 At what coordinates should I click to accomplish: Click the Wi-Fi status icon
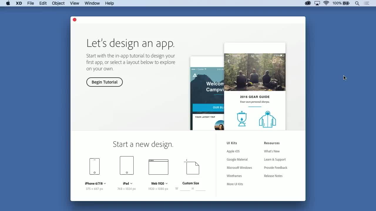coord(326,3)
